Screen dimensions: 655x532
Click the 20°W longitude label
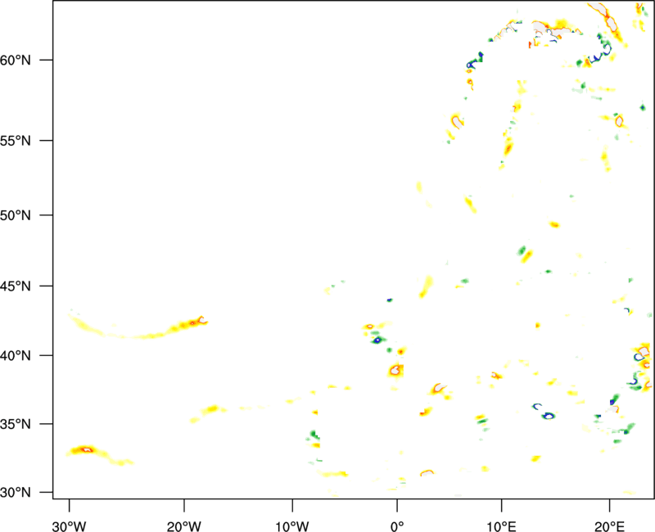point(184,526)
